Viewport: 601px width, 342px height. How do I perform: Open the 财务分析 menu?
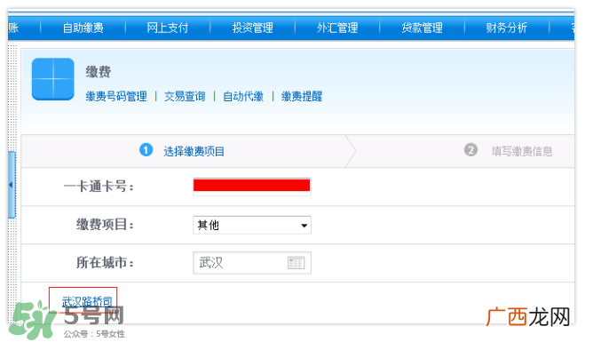(507, 28)
